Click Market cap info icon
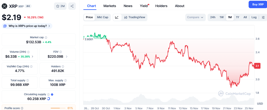The width and height of the screenshot is (267, 110). [46, 38]
